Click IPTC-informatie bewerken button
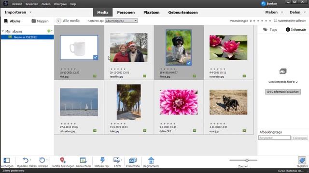Image resolution: width=309 pixels, height=173 pixels. tap(283, 92)
